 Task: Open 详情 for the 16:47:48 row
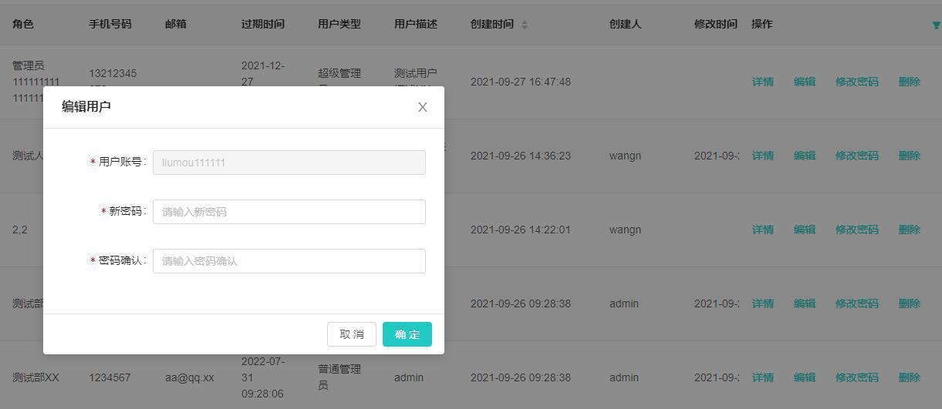[762, 82]
